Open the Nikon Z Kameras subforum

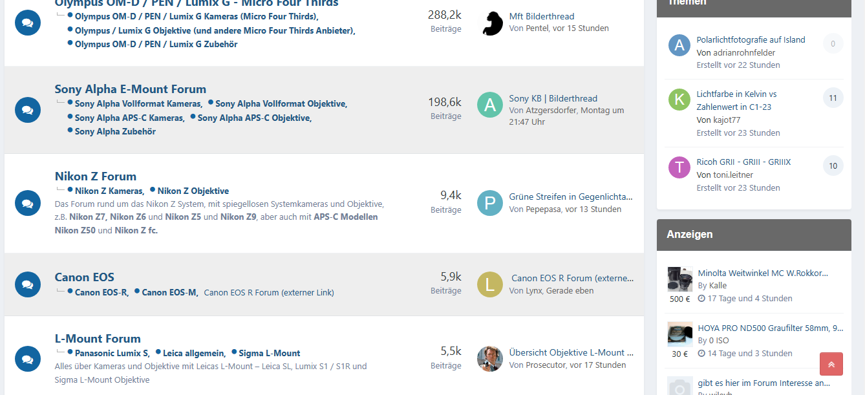pyautogui.click(x=109, y=191)
